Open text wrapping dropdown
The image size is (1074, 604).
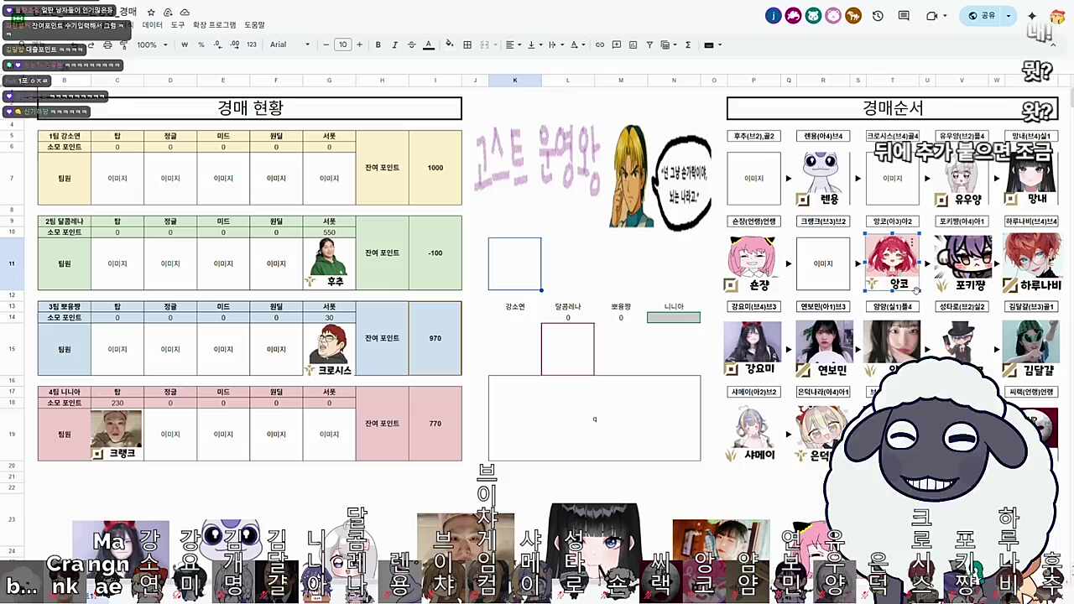click(555, 44)
